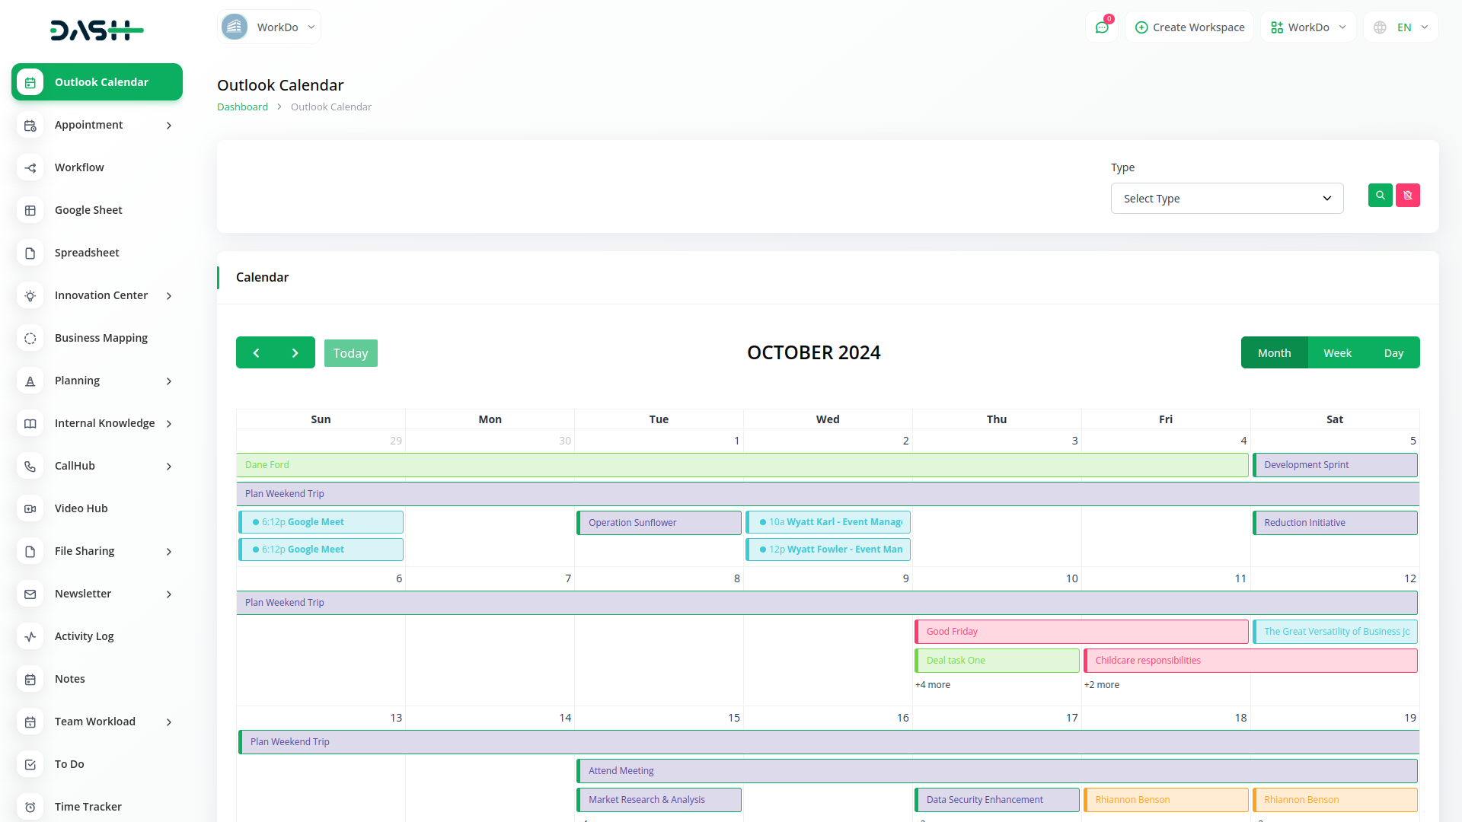Image resolution: width=1462 pixels, height=822 pixels.
Task: Open the chat messages icon in header
Action: point(1102,27)
